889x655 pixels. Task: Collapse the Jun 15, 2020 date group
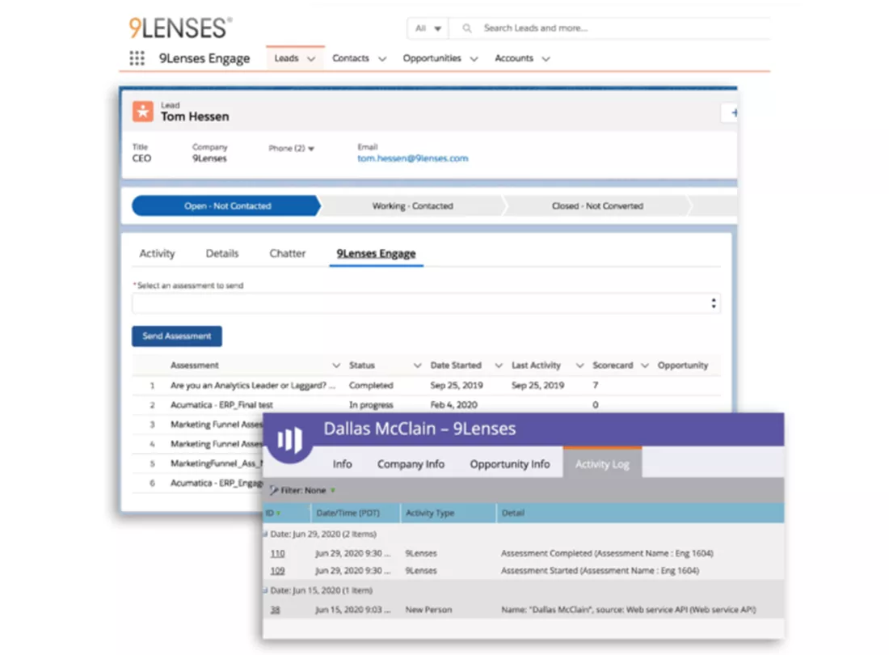(x=265, y=590)
